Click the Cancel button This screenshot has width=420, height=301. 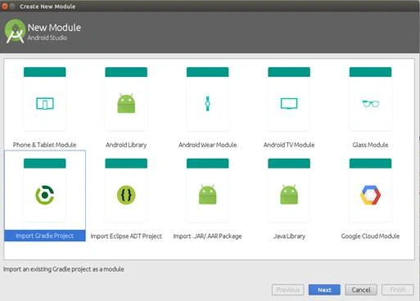pos(361,290)
